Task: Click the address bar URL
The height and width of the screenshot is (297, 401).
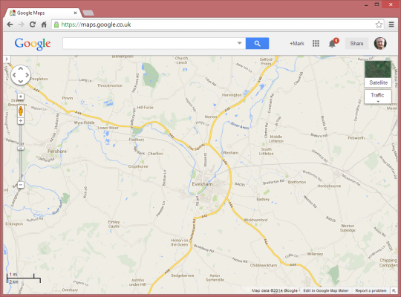Action: click(x=96, y=25)
